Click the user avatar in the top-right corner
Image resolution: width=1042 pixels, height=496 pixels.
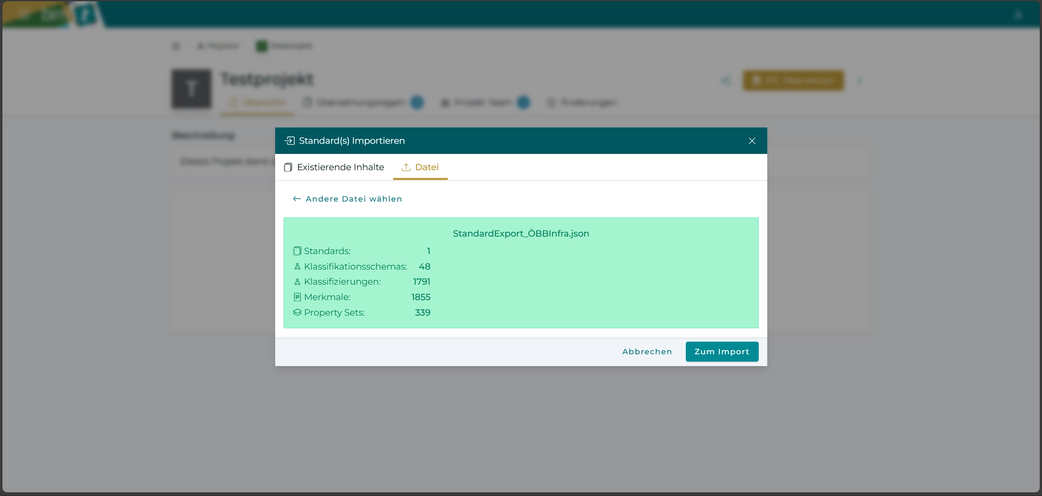coord(1018,15)
